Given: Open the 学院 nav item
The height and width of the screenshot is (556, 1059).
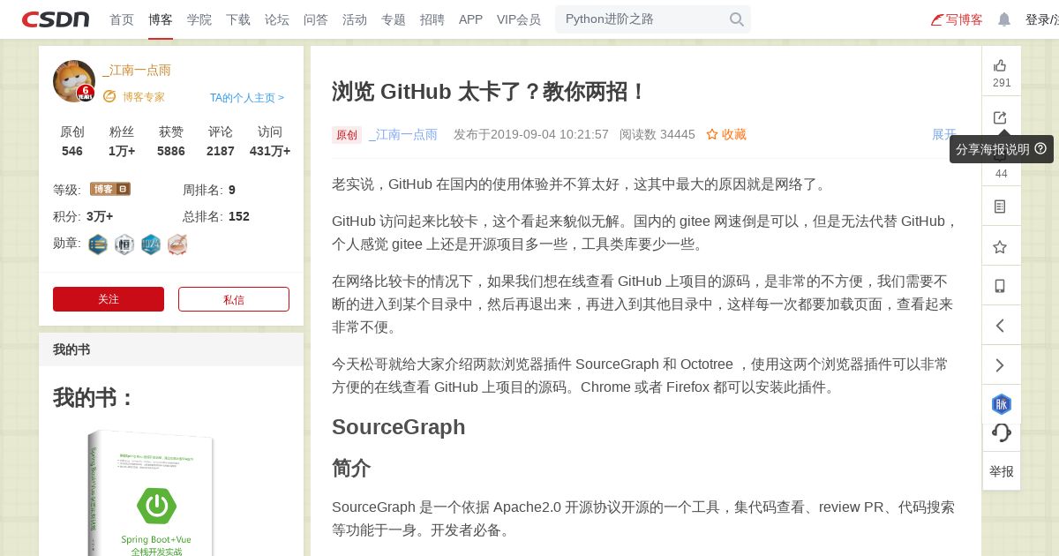Looking at the screenshot, I should [199, 19].
